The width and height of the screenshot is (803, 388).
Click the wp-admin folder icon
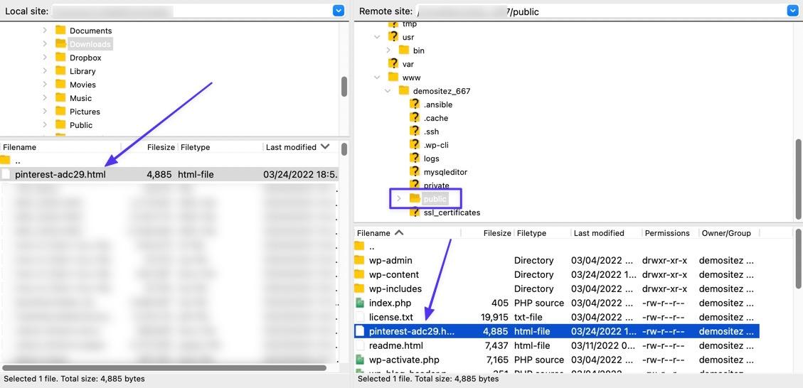360,260
